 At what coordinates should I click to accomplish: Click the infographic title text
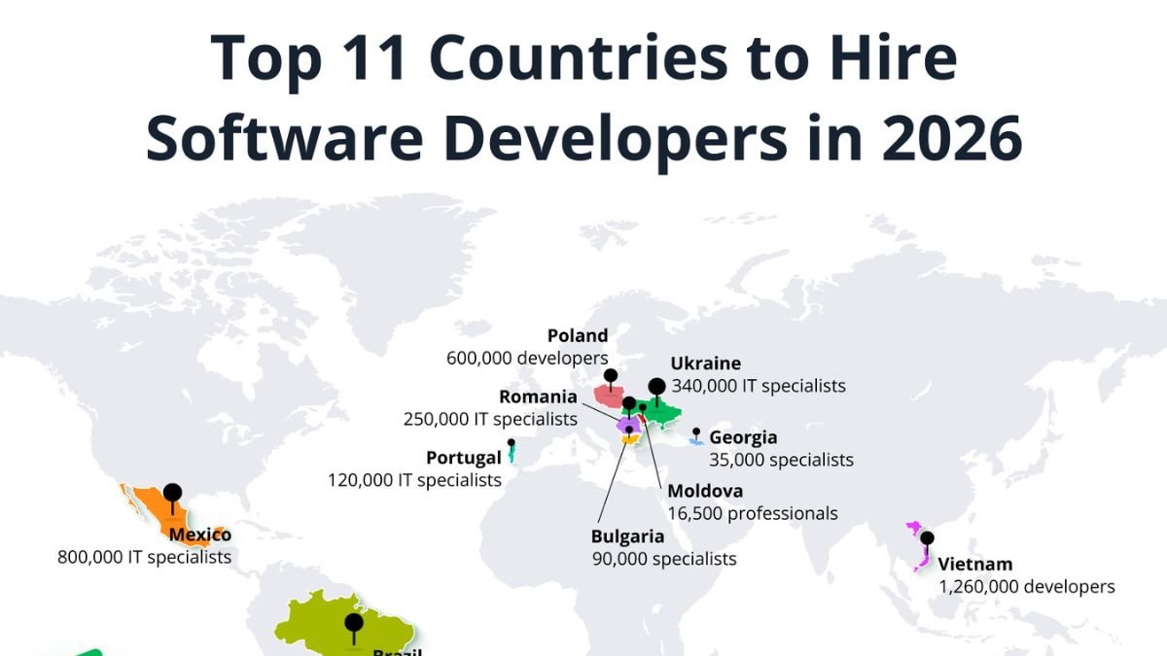585,97
